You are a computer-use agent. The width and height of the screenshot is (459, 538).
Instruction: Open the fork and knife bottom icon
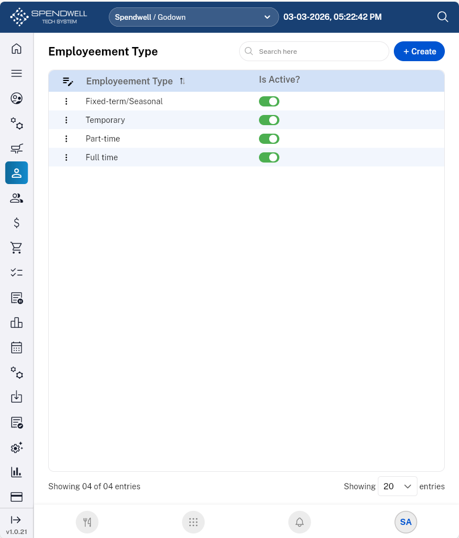click(87, 522)
